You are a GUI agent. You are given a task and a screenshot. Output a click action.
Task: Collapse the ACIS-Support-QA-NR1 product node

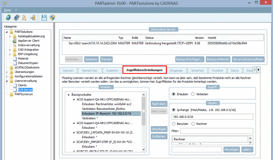coord(74,100)
